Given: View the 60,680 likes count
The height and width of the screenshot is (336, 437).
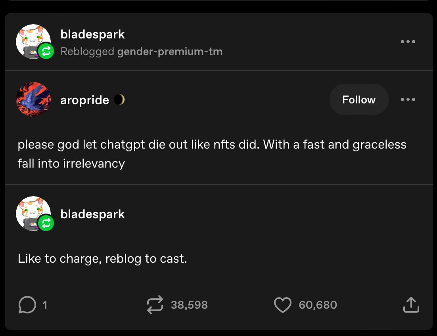Looking at the screenshot, I should coord(318,305).
